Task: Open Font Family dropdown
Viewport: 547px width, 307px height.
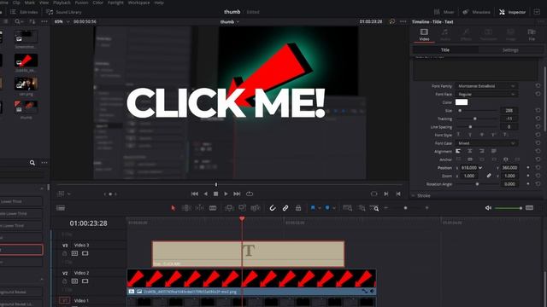Action: tap(486, 86)
